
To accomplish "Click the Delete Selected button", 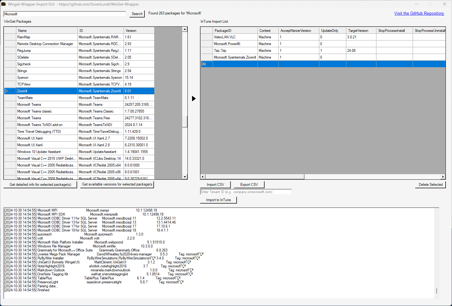I will tap(430, 185).
